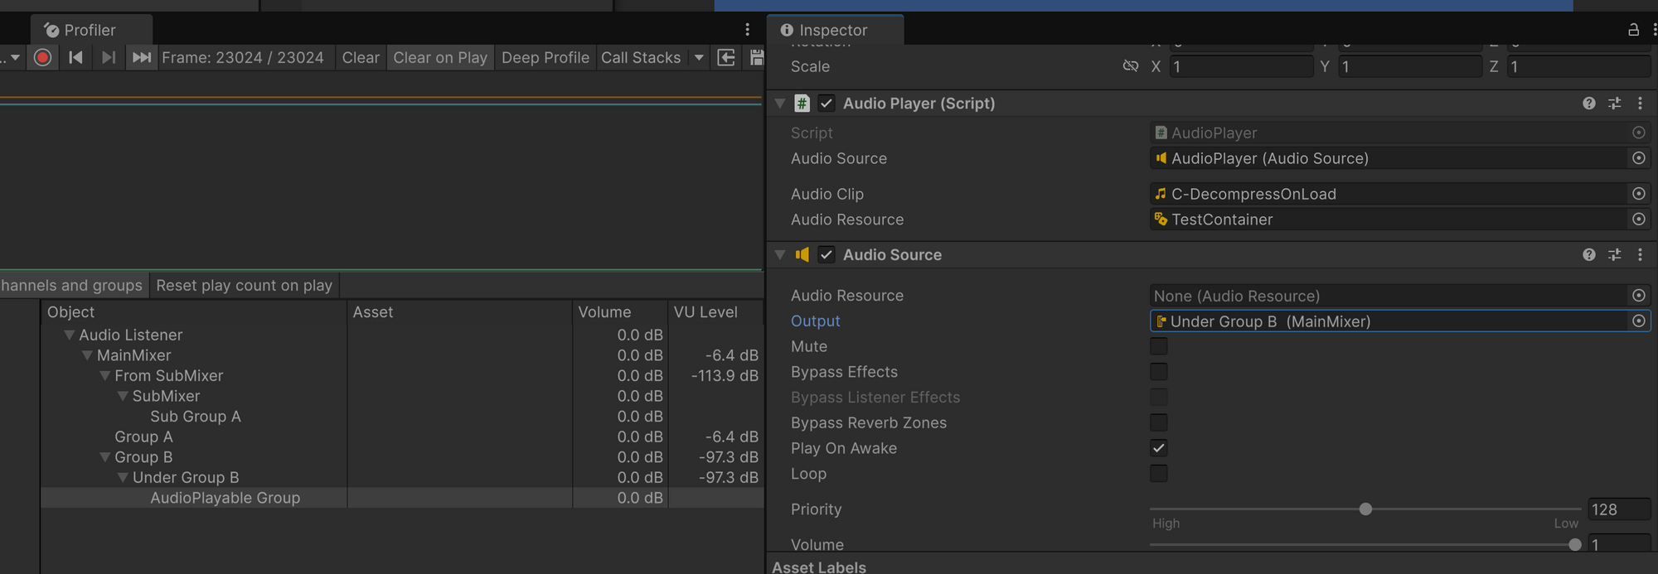This screenshot has width=1658, height=574.
Task: Switch to the Inspector tab
Action: click(x=832, y=30)
